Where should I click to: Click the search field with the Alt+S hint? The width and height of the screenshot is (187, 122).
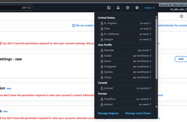click(16, 8)
